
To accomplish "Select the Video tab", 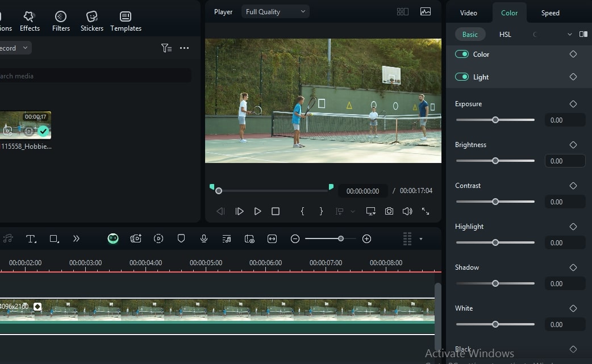I will point(469,12).
